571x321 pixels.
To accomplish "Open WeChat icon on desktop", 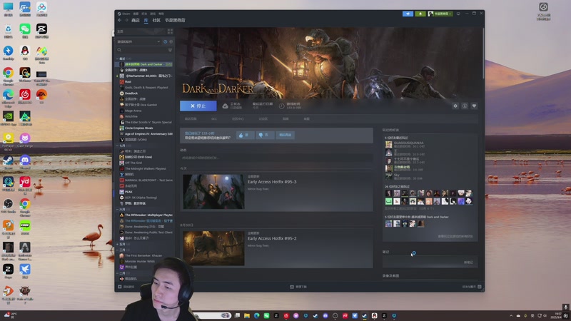I will coord(25,29).
